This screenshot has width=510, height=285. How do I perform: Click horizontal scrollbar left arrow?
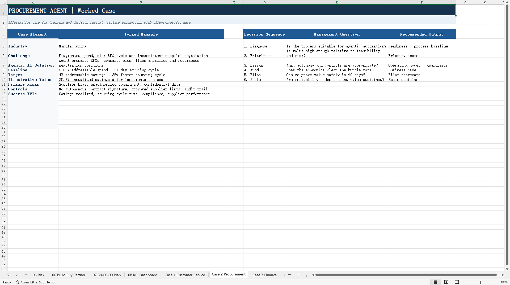[x=313, y=275]
